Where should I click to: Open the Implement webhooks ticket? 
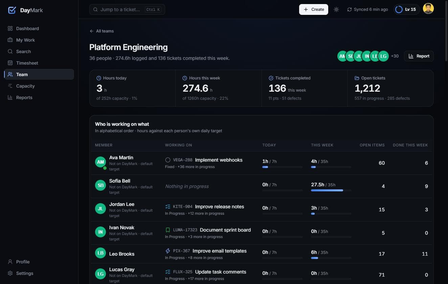tap(219, 160)
